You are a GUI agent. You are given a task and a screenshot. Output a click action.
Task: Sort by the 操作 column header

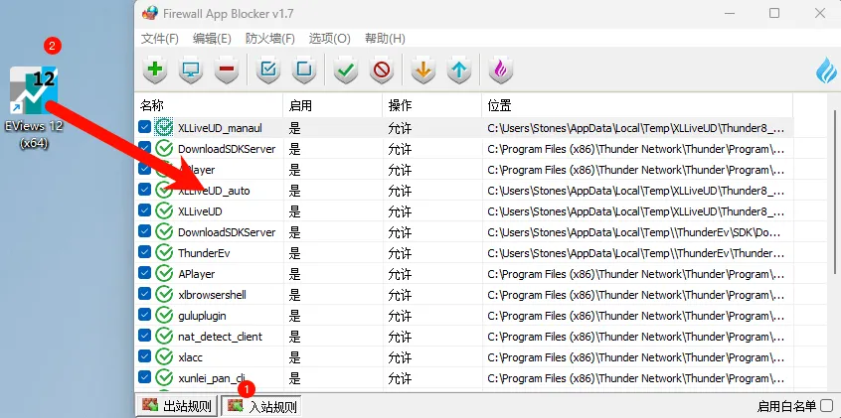click(432, 105)
